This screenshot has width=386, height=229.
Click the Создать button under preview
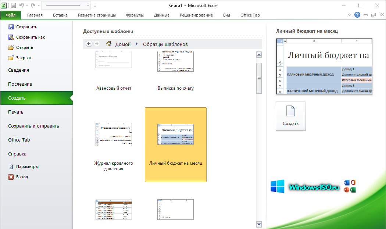[x=291, y=116]
